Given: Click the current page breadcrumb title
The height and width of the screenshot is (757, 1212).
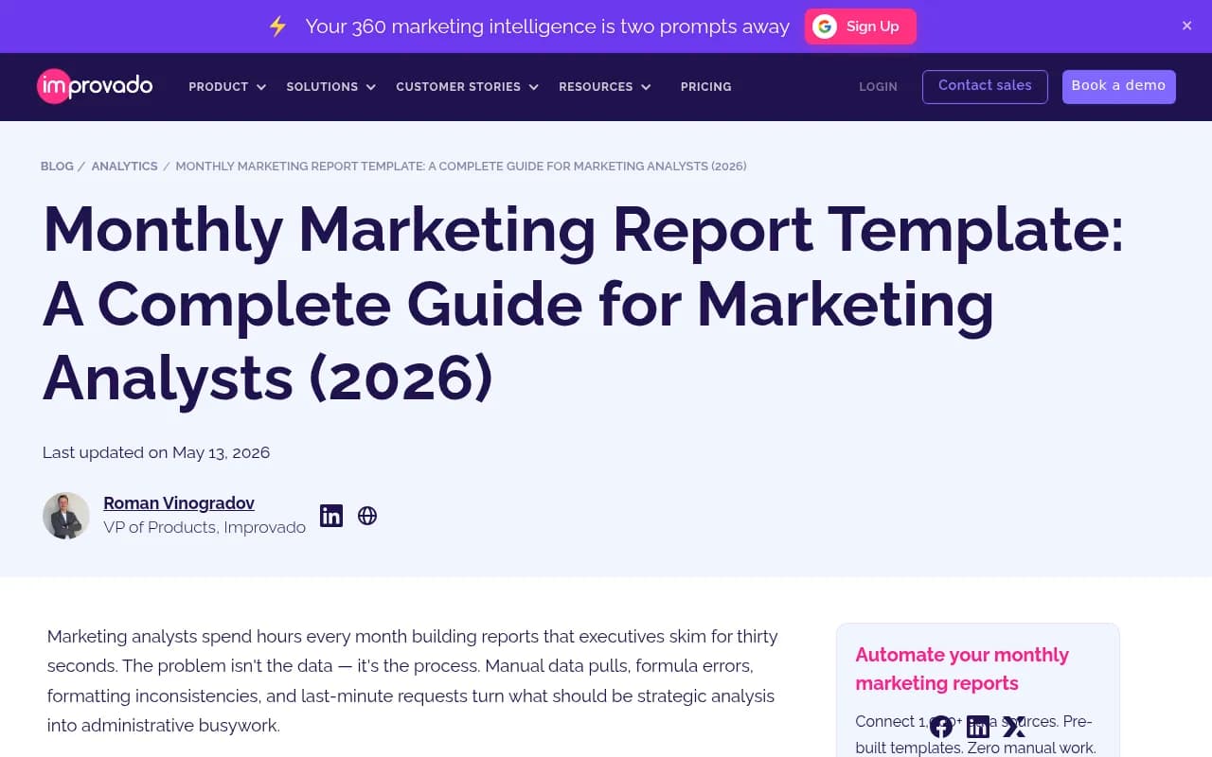Looking at the screenshot, I should click(x=461, y=167).
